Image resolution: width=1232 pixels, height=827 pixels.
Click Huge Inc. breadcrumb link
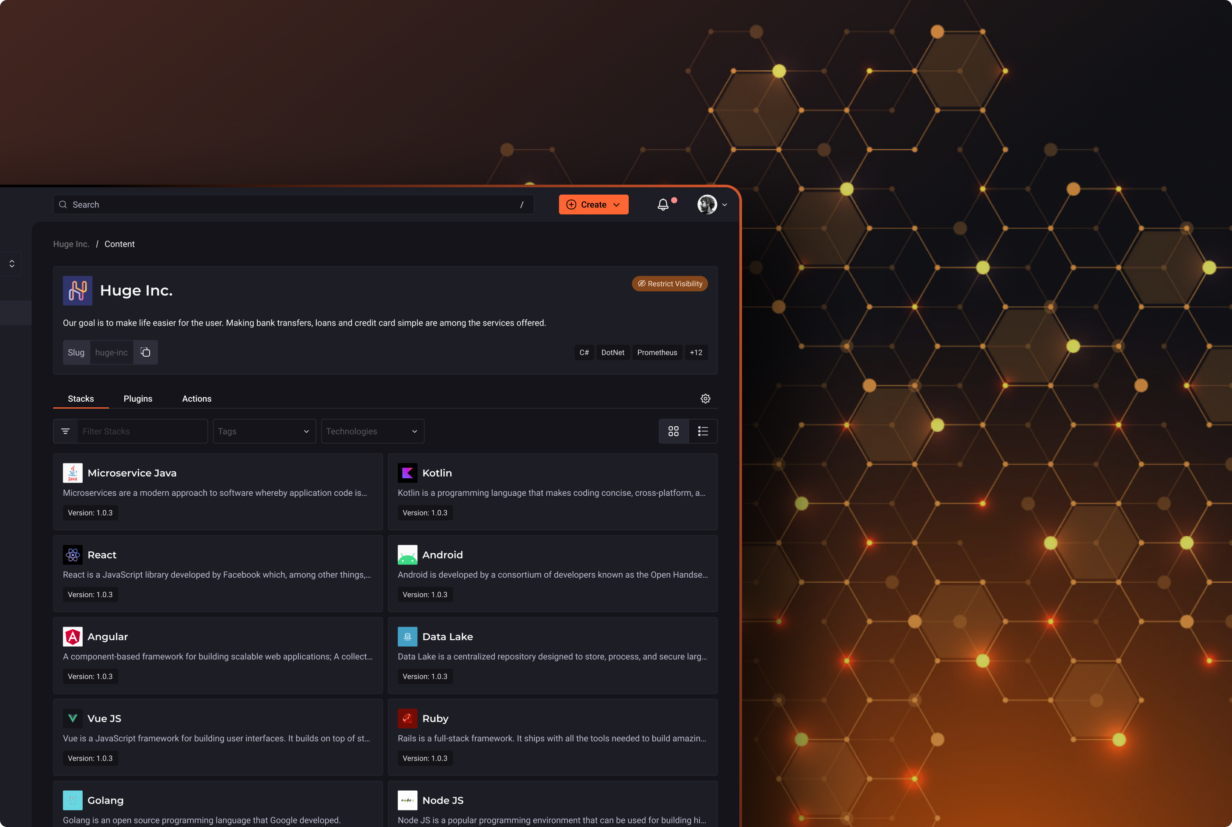[71, 244]
